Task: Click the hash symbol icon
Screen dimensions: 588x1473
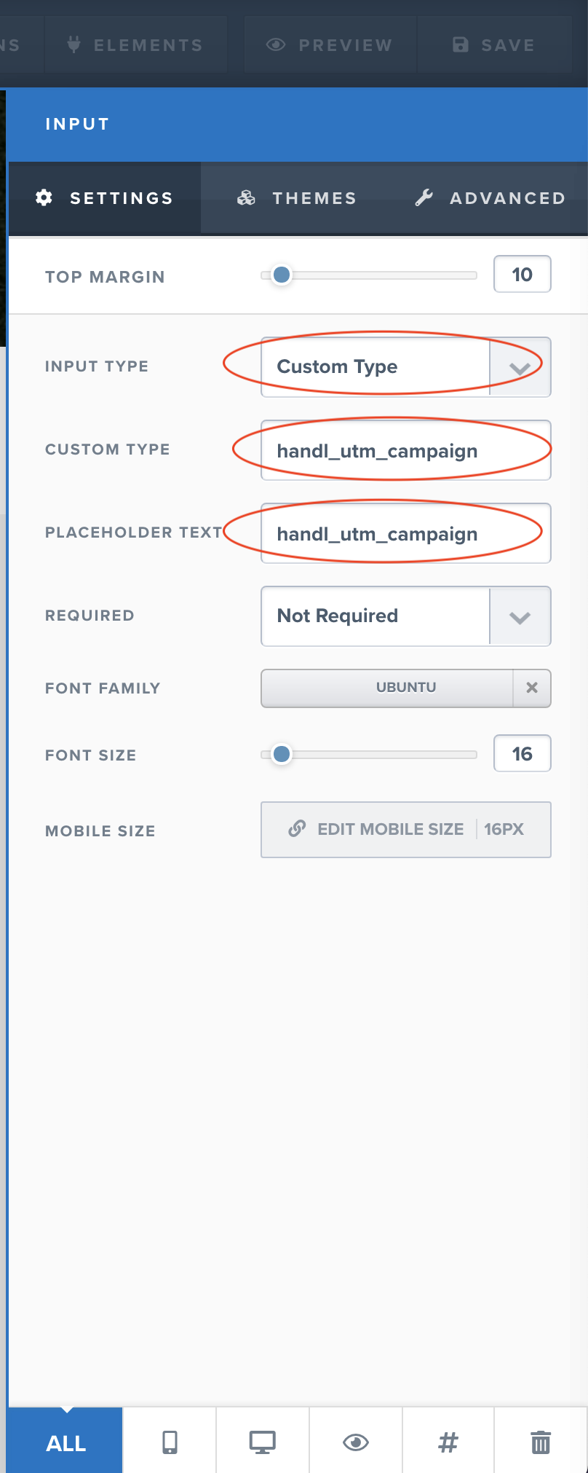Action: 448,1442
